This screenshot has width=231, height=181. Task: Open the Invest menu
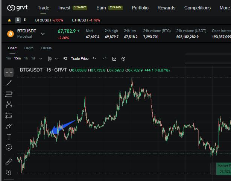64,8
